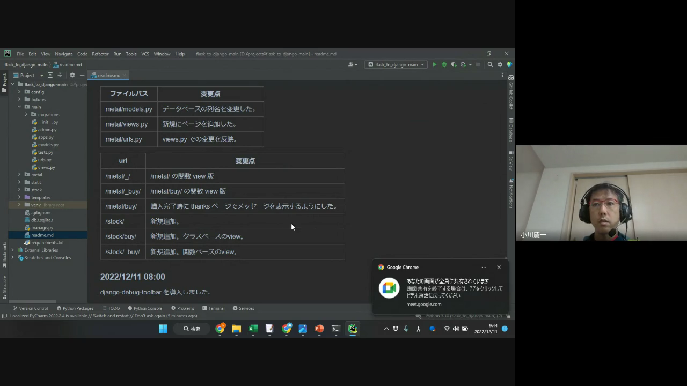
Task: Start debugging with the green bug icon
Action: coord(444,65)
